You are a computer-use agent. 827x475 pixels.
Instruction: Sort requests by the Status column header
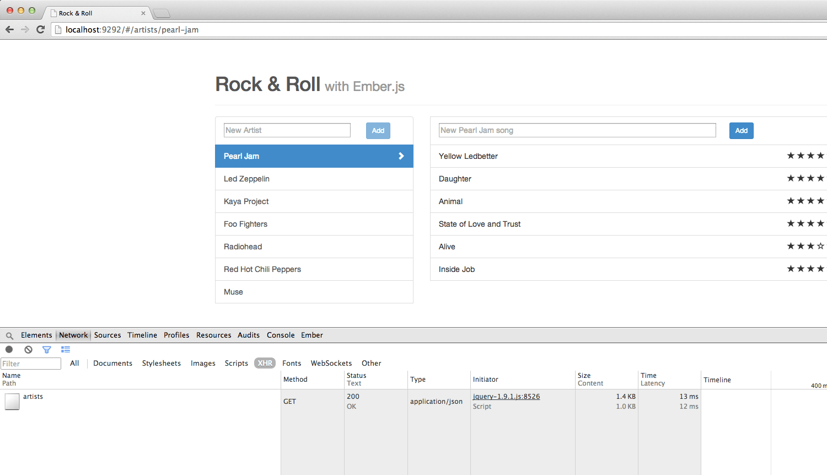click(356, 379)
